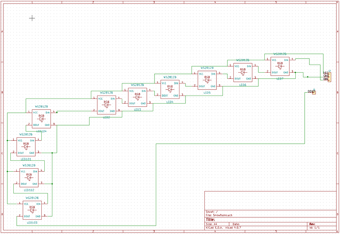Click the RGB text inside LED5
Screen dimensions: 341x234
207,77
